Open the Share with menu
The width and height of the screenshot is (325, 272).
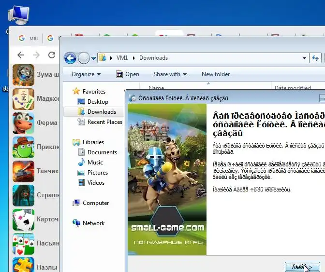[x=170, y=74]
